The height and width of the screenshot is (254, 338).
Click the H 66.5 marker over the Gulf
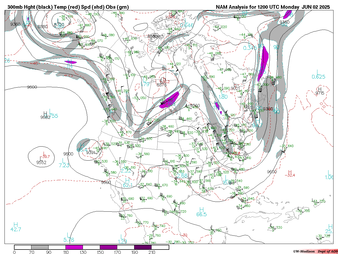[x=201, y=212]
